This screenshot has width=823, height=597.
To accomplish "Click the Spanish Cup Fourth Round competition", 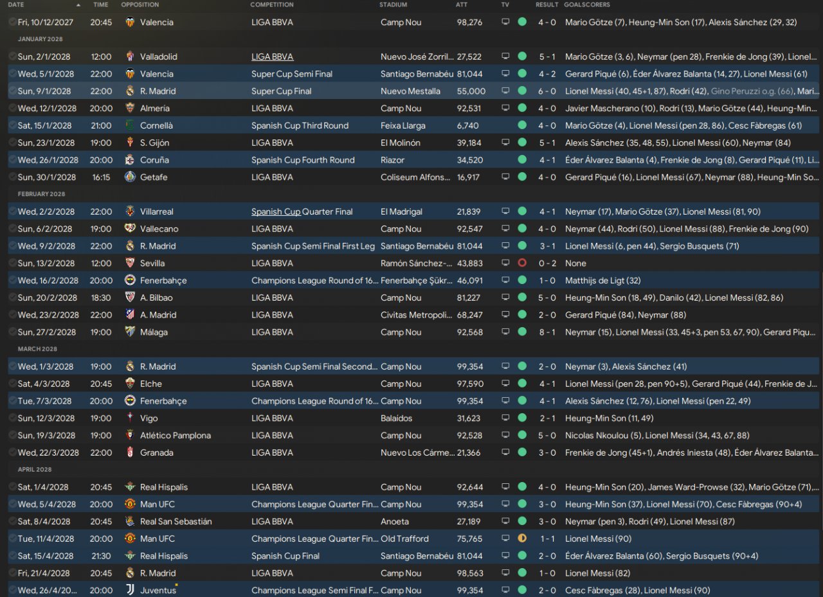I will tap(303, 160).
